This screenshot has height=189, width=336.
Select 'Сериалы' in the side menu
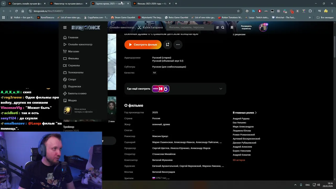[71, 65]
